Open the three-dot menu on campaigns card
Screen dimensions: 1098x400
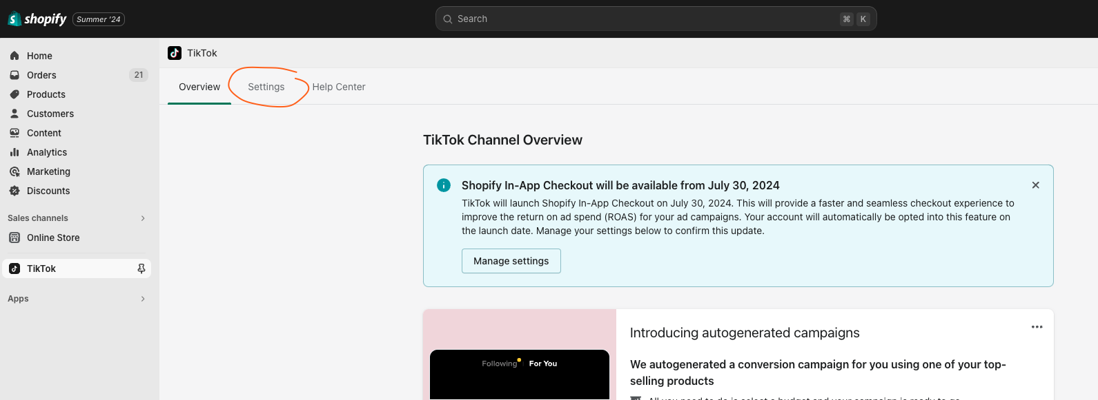click(x=1037, y=327)
